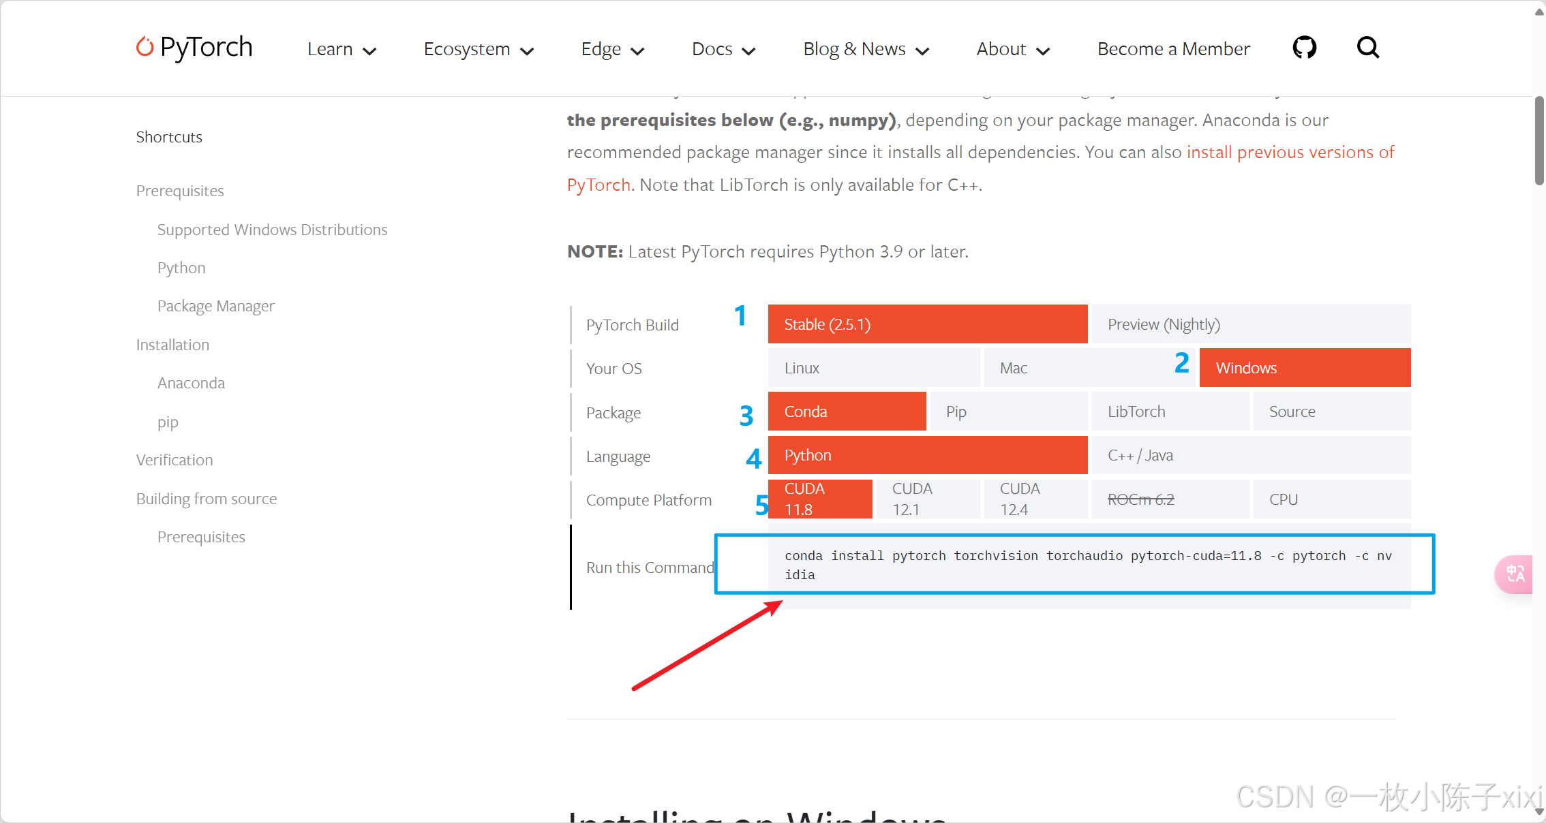Select the Pip package option
The height and width of the screenshot is (823, 1546).
click(x=1008, y=411)
